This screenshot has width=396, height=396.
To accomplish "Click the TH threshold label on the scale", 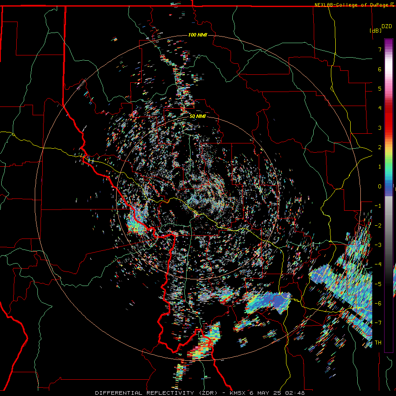I will pos(378,343).
